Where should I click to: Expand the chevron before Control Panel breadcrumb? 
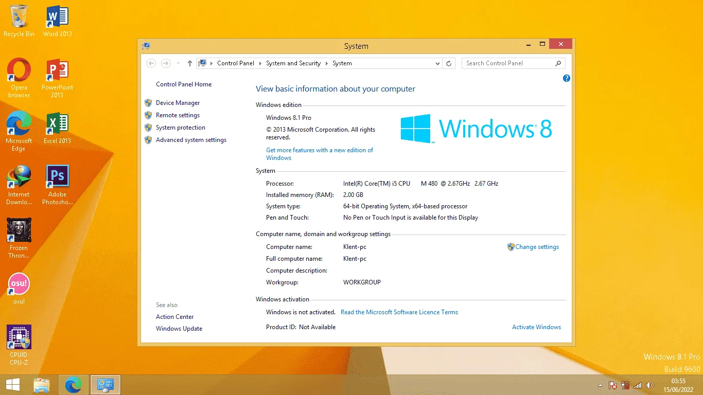point(212,63)
